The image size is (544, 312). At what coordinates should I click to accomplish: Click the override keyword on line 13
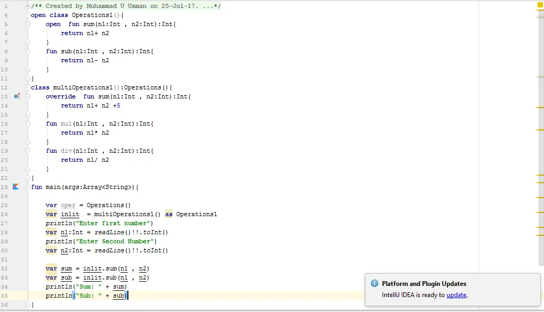coord(61,96)
